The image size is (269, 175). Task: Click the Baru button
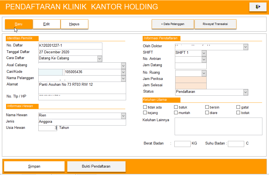pos(19,24)
